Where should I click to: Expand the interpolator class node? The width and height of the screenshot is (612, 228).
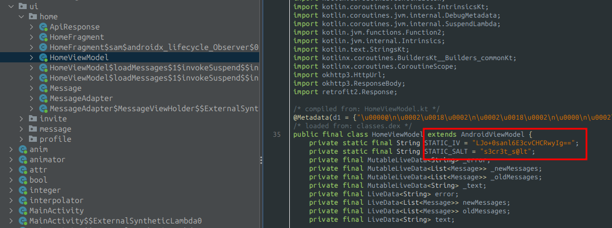[x=11, y=200]
